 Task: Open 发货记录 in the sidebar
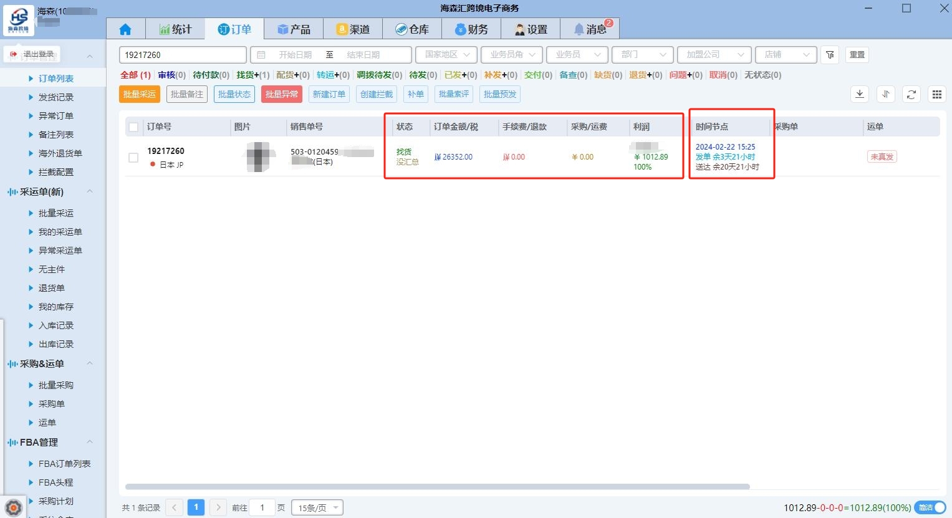[56, 97]
